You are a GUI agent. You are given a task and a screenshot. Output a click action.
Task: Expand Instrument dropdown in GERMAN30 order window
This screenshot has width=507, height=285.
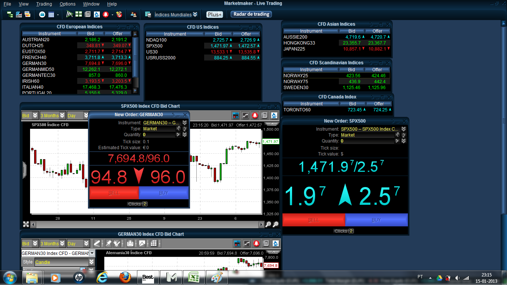[184, 123]
